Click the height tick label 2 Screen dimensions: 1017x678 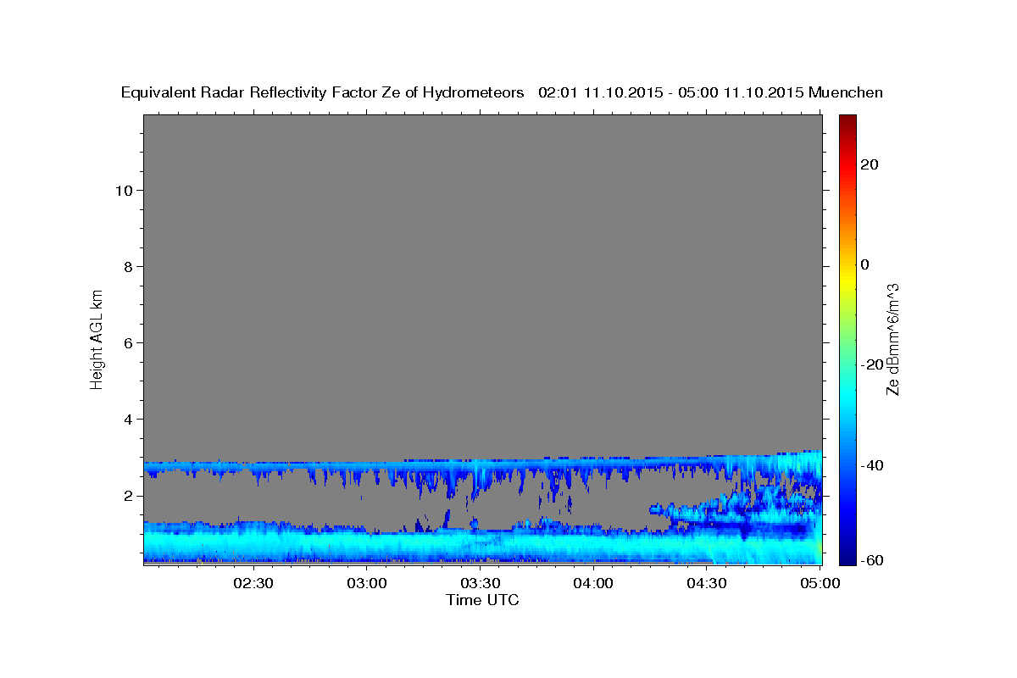129,495
